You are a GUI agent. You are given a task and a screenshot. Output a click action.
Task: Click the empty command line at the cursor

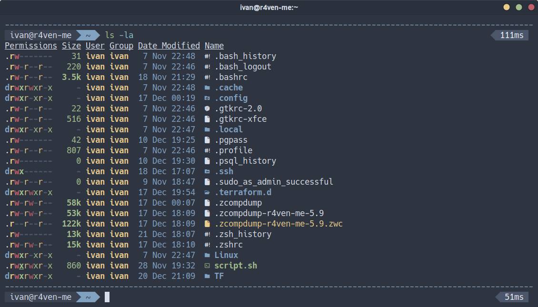pos(107,297)
